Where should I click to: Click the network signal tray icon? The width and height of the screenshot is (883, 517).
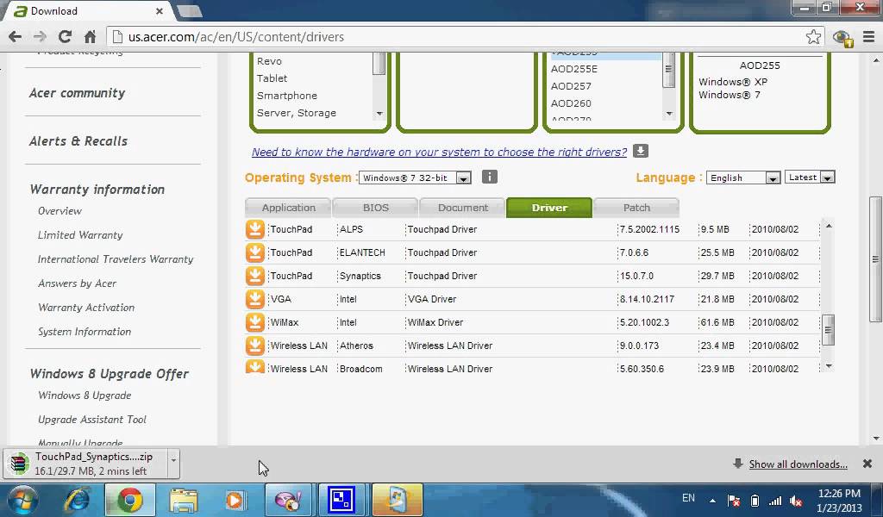tap(775, 501)
